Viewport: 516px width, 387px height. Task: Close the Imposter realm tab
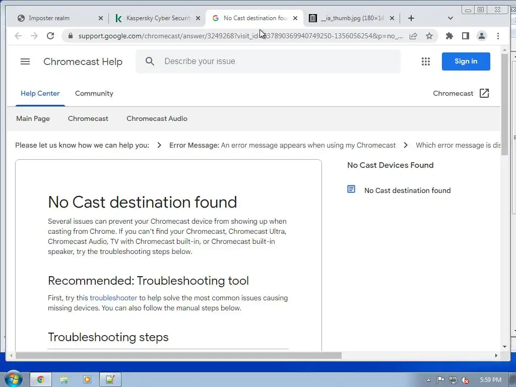tap(101, 18)
